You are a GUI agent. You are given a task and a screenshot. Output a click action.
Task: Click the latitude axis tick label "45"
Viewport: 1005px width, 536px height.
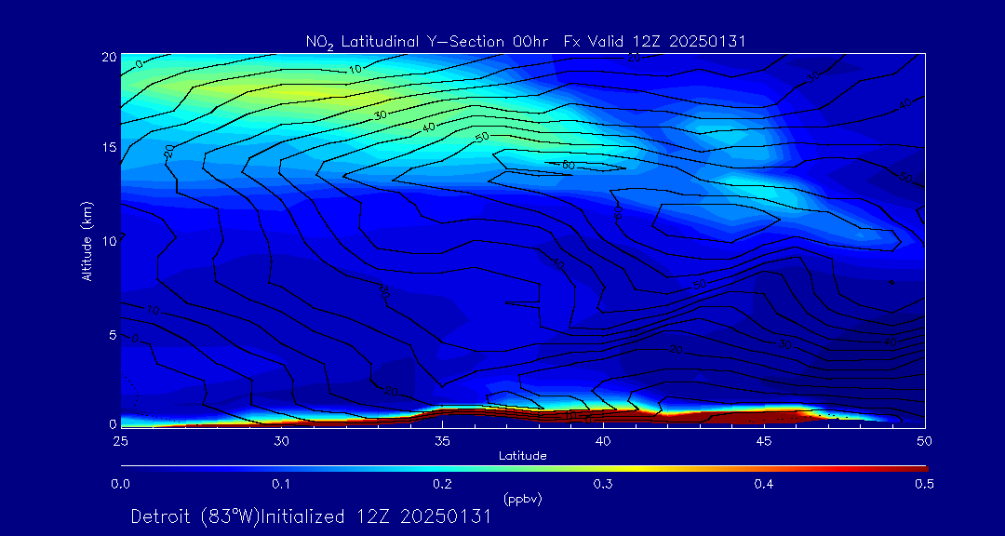(x=764, y=441)
